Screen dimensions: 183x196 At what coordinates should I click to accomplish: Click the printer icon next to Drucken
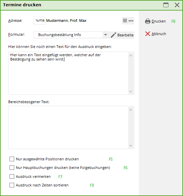pos(148,21)
